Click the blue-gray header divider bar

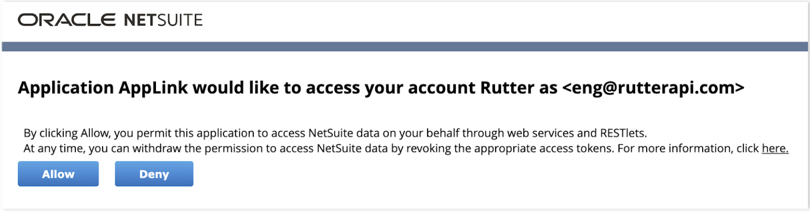[x=405, y=46]
